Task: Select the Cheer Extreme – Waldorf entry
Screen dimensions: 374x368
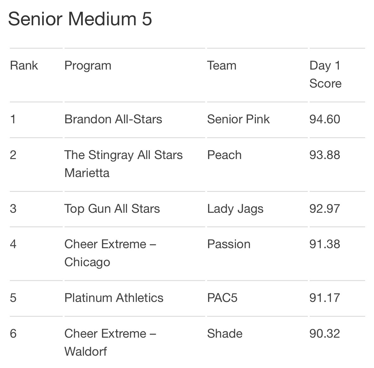Action: pos(110,342)
